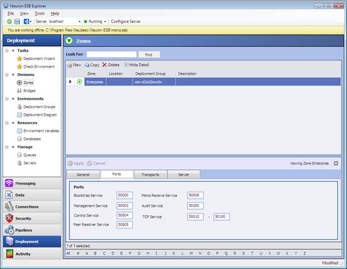Collapse the Resources tree section
The width and height of the screenshot is (347, 269).
pos(7,123)
